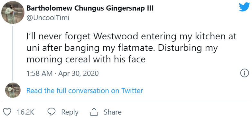Click the horizontal divider above actions
This screenshot has width=252, height=120.
126,102
